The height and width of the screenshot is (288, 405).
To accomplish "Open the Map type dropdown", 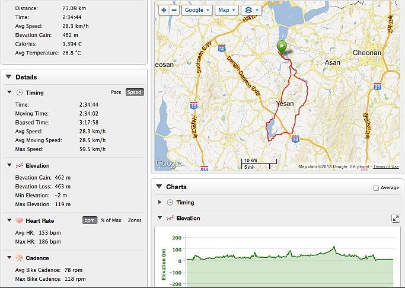I will coord(227,10).
